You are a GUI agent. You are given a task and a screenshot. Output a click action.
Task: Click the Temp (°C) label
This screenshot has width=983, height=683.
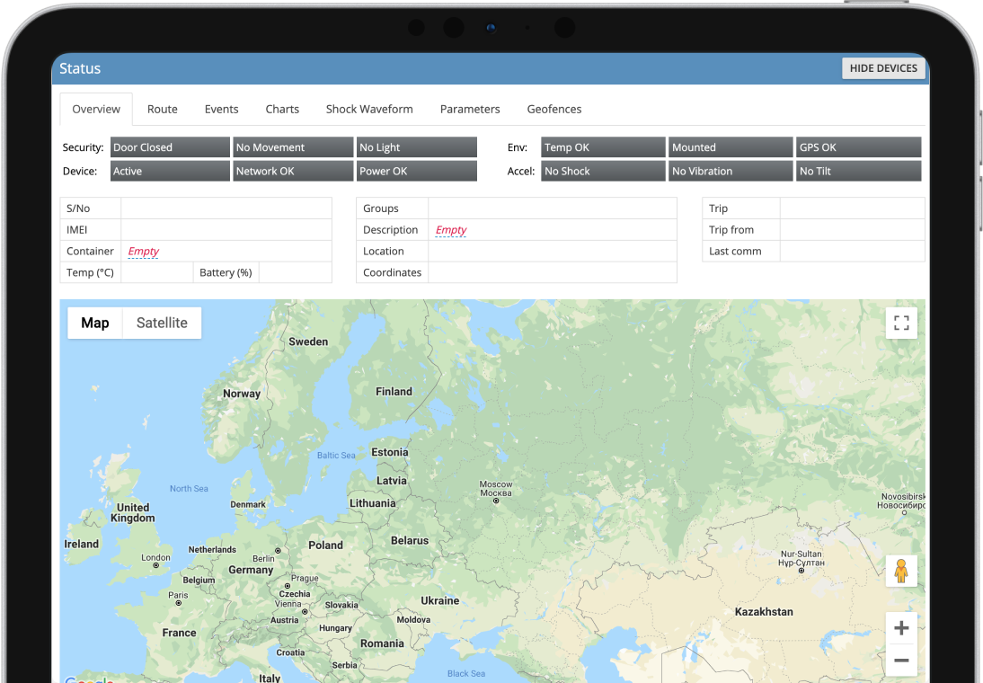[90, 272]
